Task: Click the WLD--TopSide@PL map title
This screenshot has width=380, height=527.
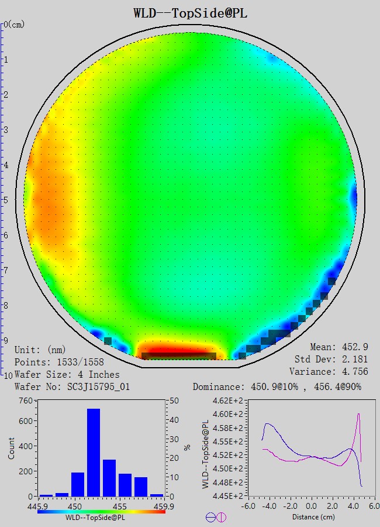Action: click(x=190, y=13)
